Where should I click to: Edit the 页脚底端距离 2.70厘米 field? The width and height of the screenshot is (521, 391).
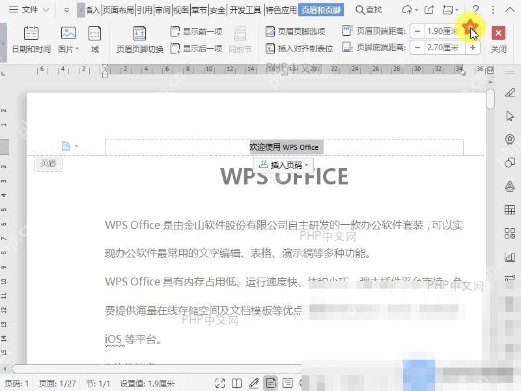tap(445, 48)
